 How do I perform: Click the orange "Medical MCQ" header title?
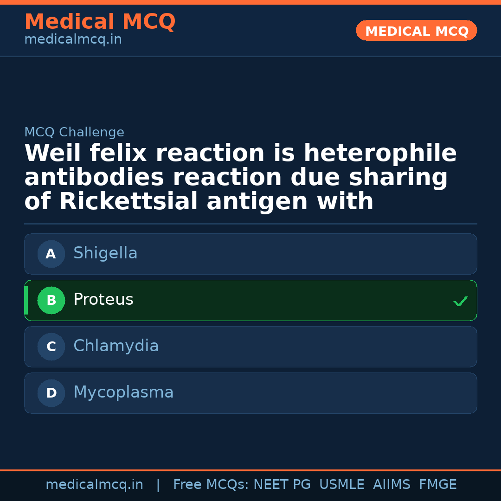pyautogui.click(x=100, y=22)
